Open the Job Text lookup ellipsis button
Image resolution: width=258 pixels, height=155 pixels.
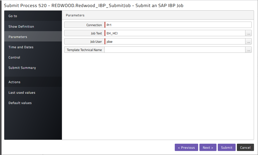click(x=248, y=33)
